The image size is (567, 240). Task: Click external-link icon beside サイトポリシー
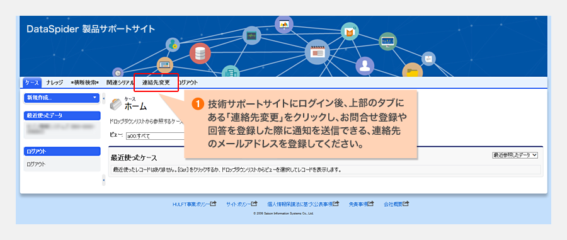coord(255,204)
